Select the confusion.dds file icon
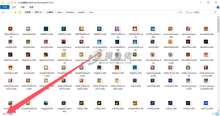Viewport: 220px width, 116px height. [x=170, y=81]
